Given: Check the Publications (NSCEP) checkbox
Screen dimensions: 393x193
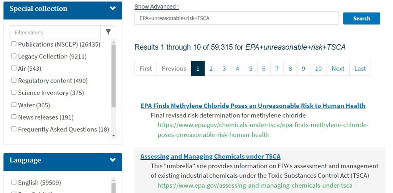Looking at the screenshot, I should [x=14, y=44].
